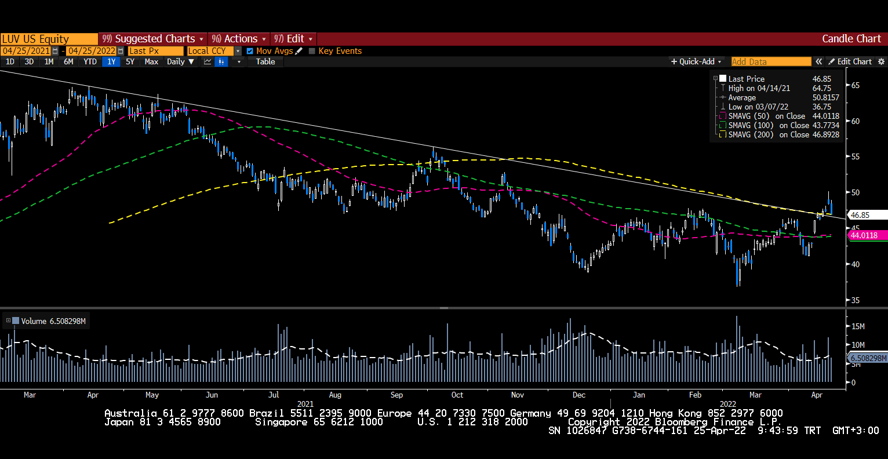This screenshot has height=459, width=888.
Task: Open the Local CCY currency dropdown arrow
Action: coord(238,51)
